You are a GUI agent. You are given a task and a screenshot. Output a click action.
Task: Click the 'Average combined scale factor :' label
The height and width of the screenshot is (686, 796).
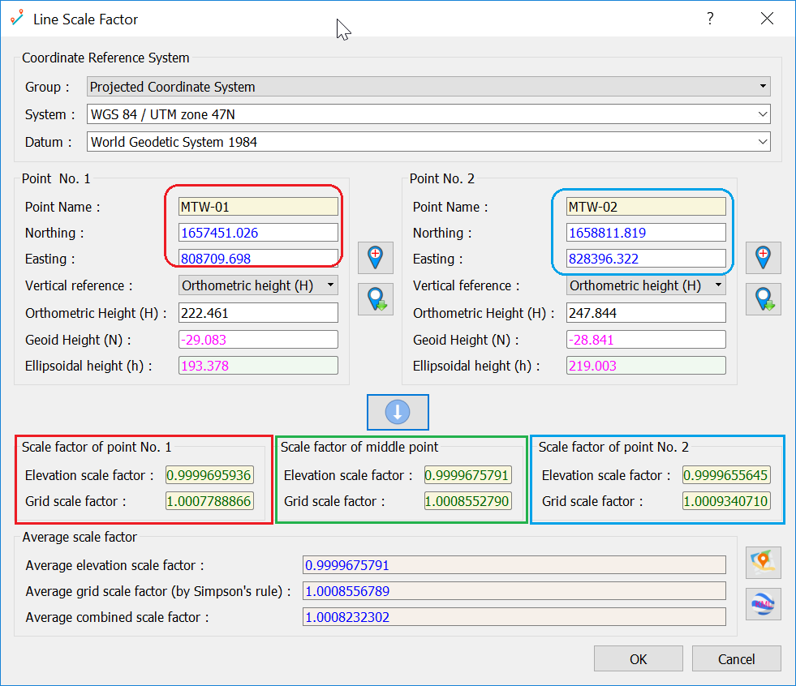(x=118, y=617)
